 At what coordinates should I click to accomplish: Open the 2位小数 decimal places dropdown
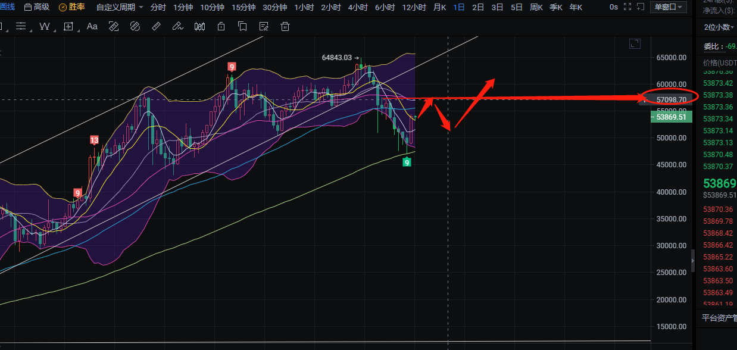coord(719,27)
